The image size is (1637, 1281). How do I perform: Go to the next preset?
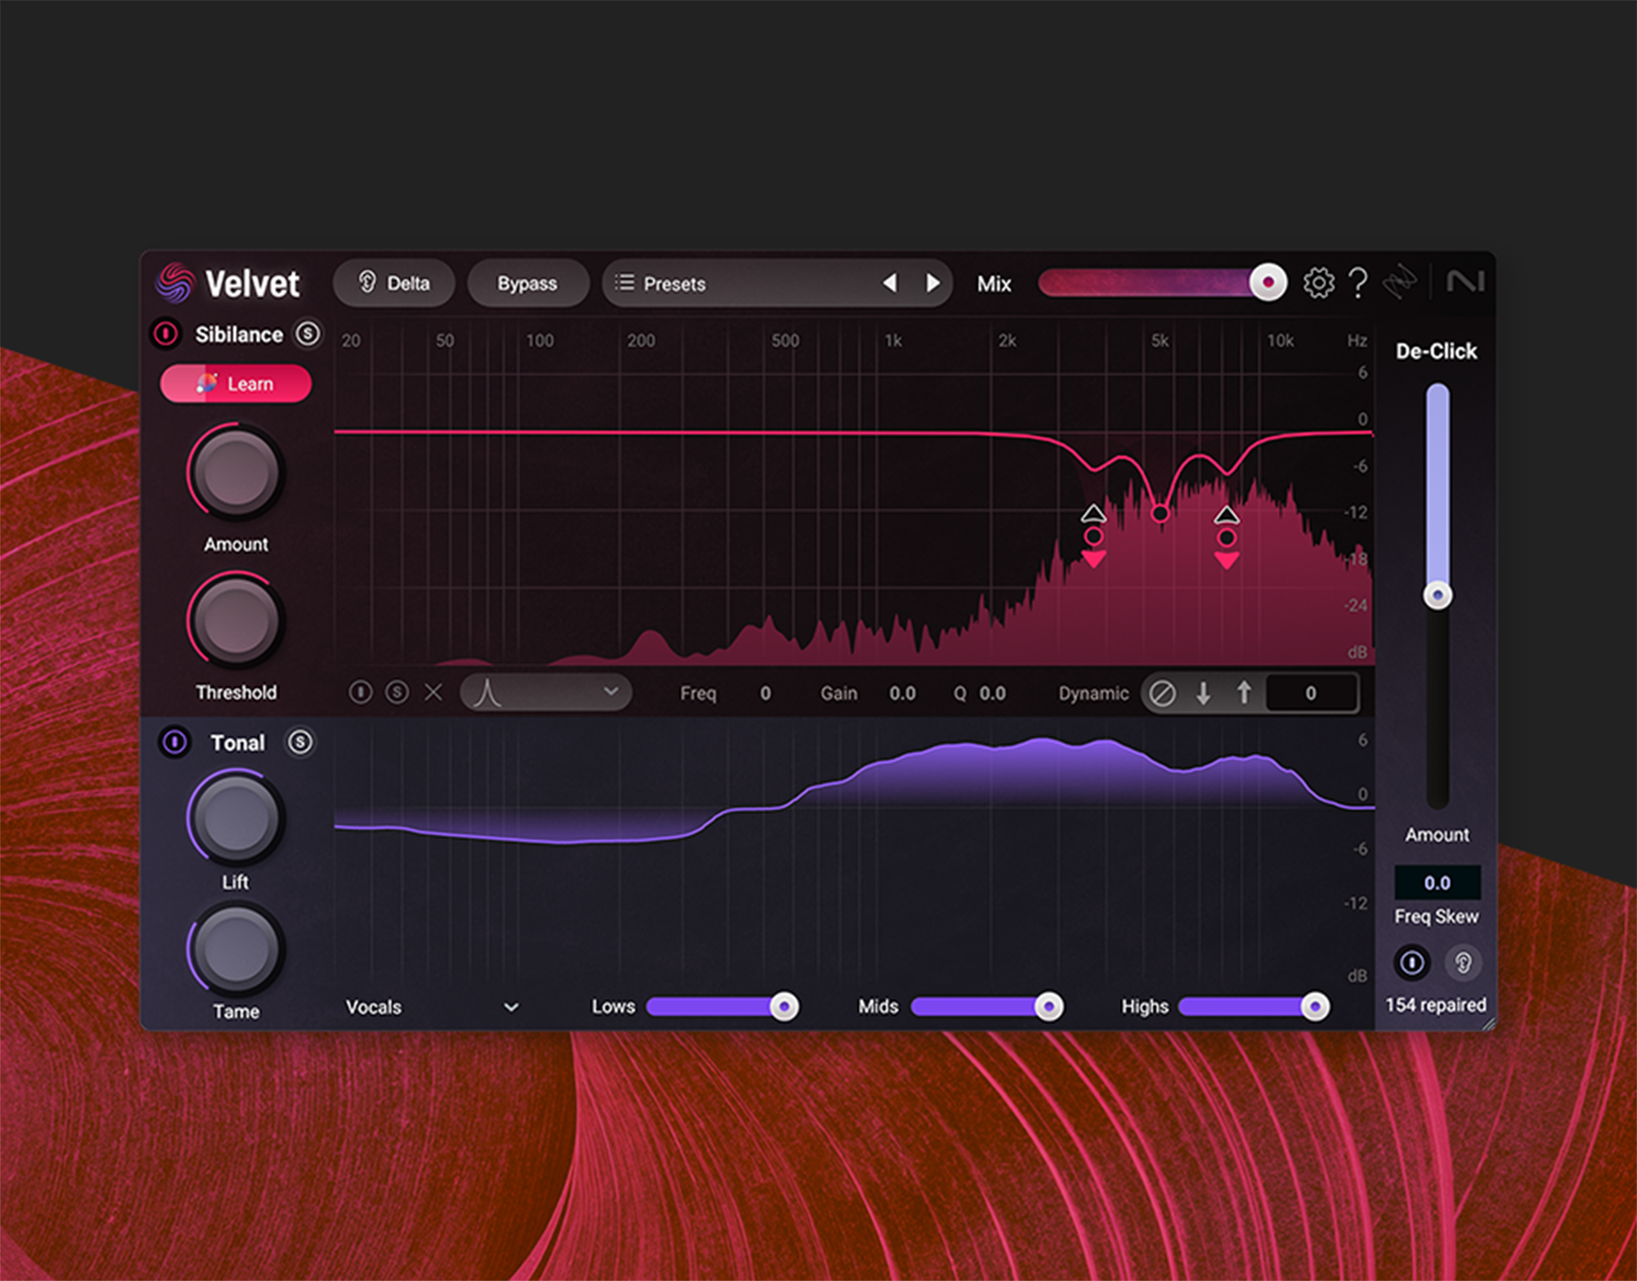coord(932,283)
